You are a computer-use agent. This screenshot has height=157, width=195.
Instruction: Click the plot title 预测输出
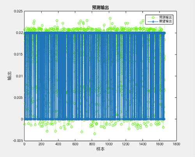coord(100,7)
